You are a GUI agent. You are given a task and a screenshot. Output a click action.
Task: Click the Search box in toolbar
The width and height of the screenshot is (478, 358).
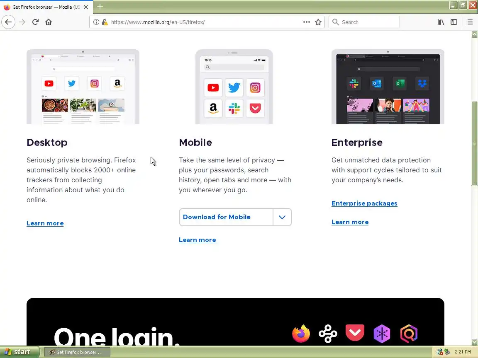click(x=364, y=22)
